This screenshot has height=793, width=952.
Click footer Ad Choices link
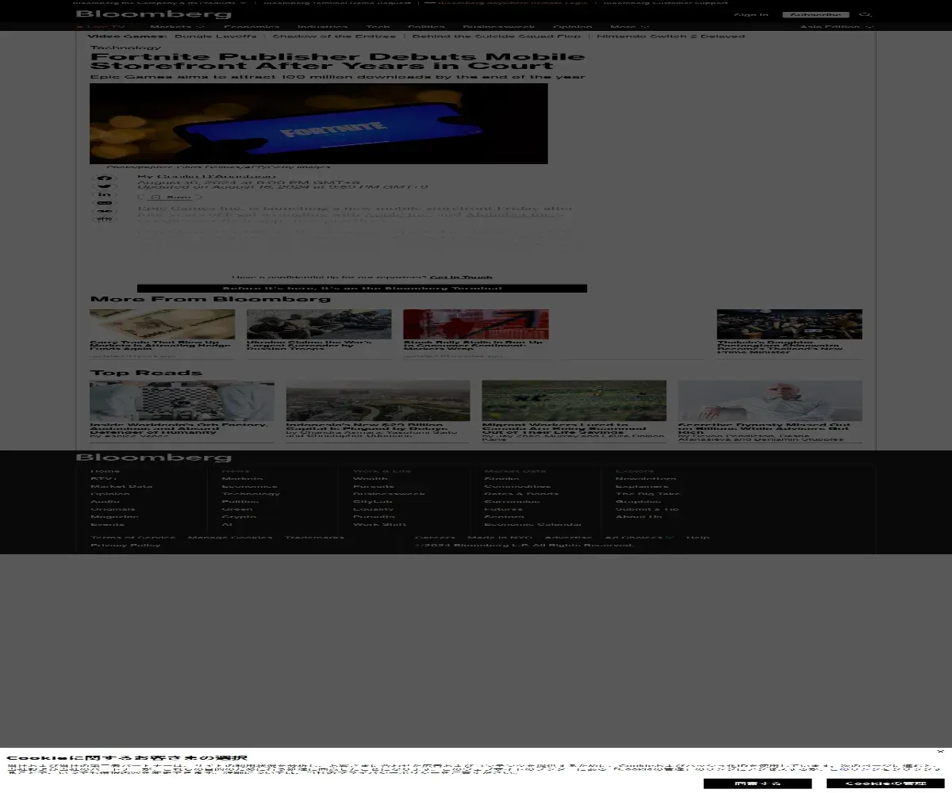click(x=639, y=538)
